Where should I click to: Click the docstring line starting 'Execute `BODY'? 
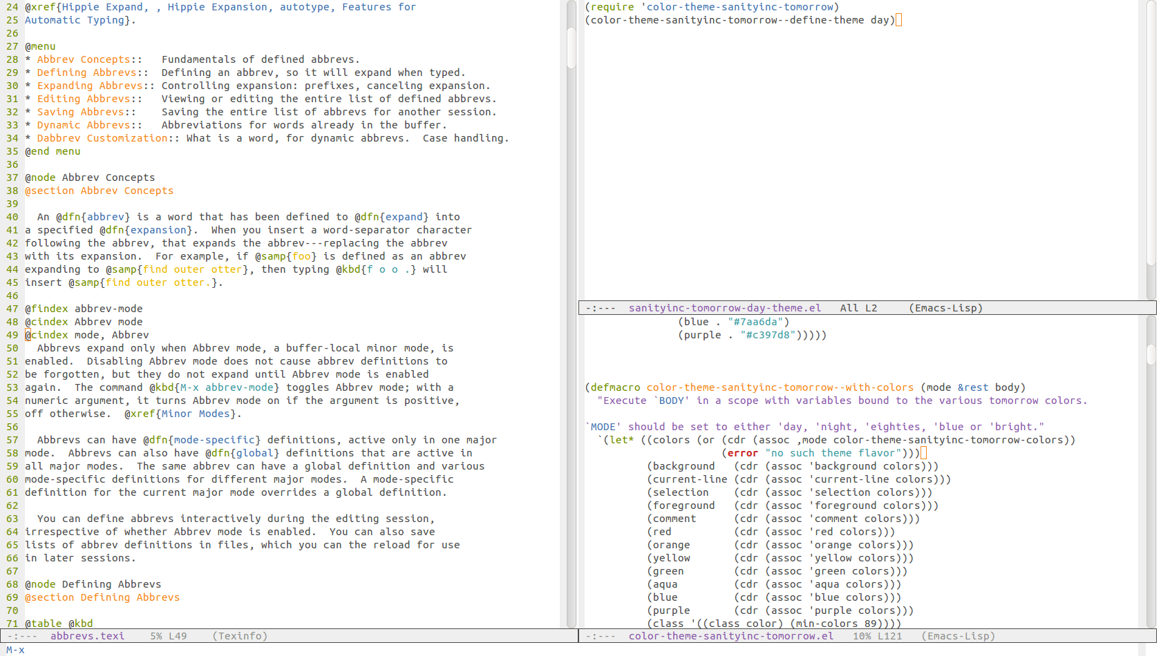pos(842,401)
